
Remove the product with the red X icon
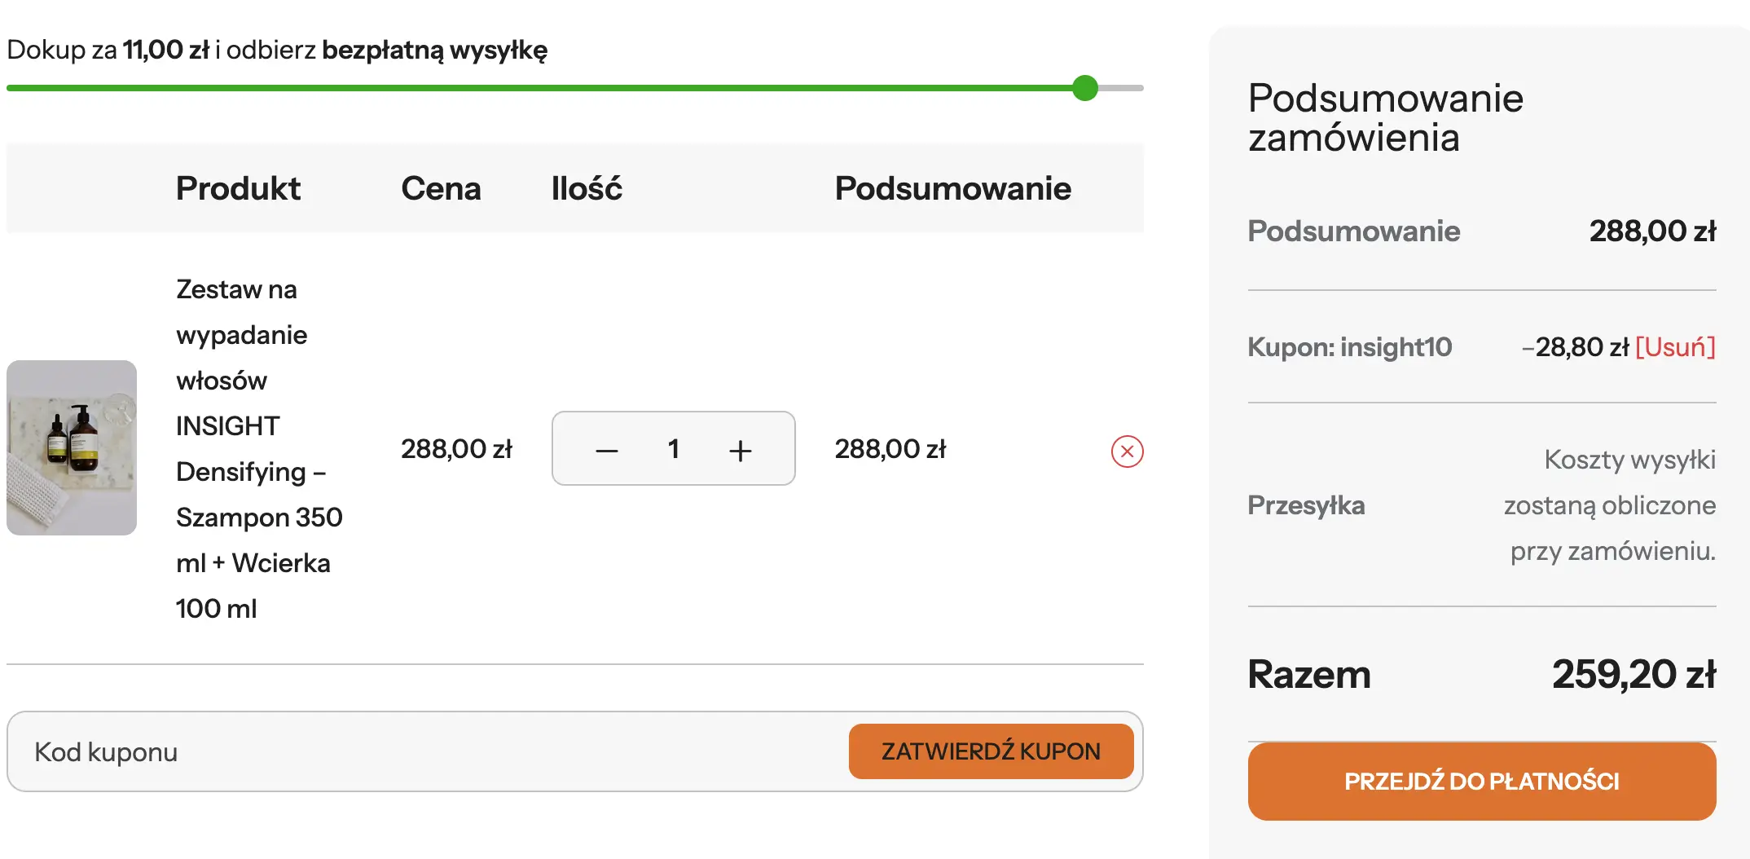1127,452
